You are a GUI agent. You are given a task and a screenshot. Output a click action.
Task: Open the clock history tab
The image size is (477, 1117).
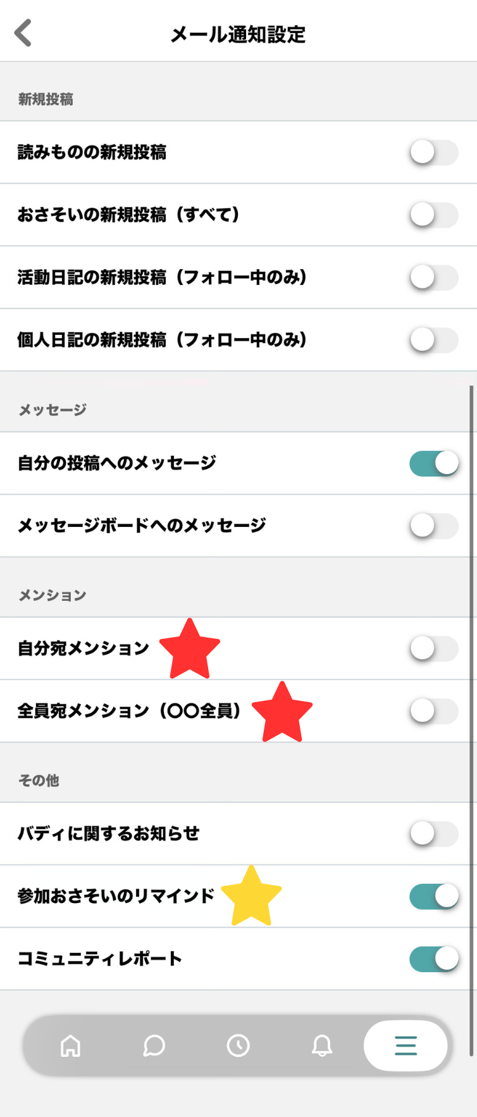pyautogui.click(x=238, y=1045)
